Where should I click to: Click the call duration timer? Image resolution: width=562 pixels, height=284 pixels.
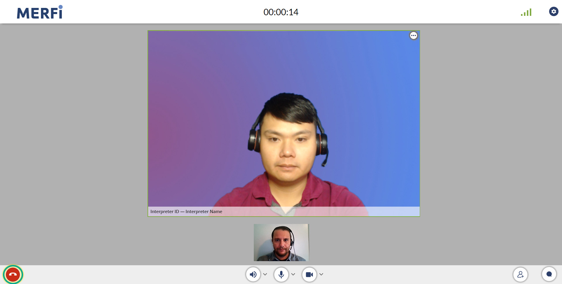tap(281, 12)
